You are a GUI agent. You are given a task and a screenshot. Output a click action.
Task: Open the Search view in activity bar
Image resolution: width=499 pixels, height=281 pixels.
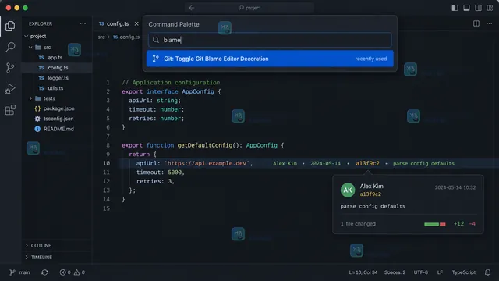(10, 47)
